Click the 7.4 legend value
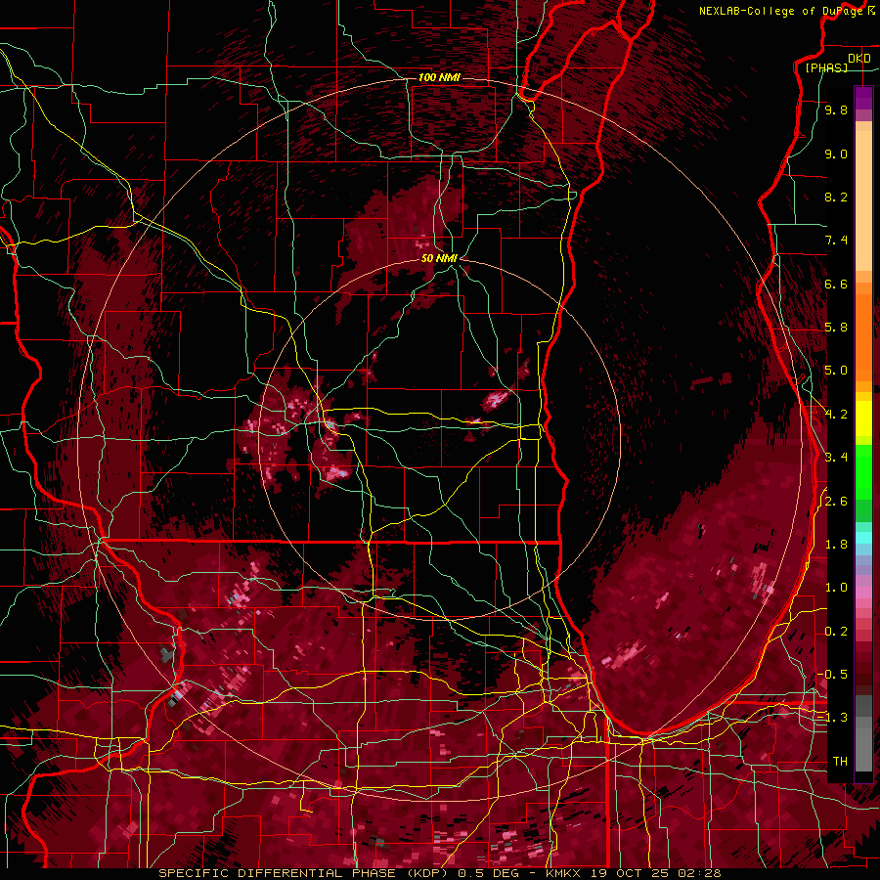The image size is (880, 880). 836,241
